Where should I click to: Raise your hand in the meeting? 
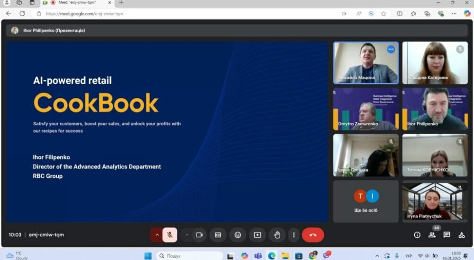[x=277, y=235]
